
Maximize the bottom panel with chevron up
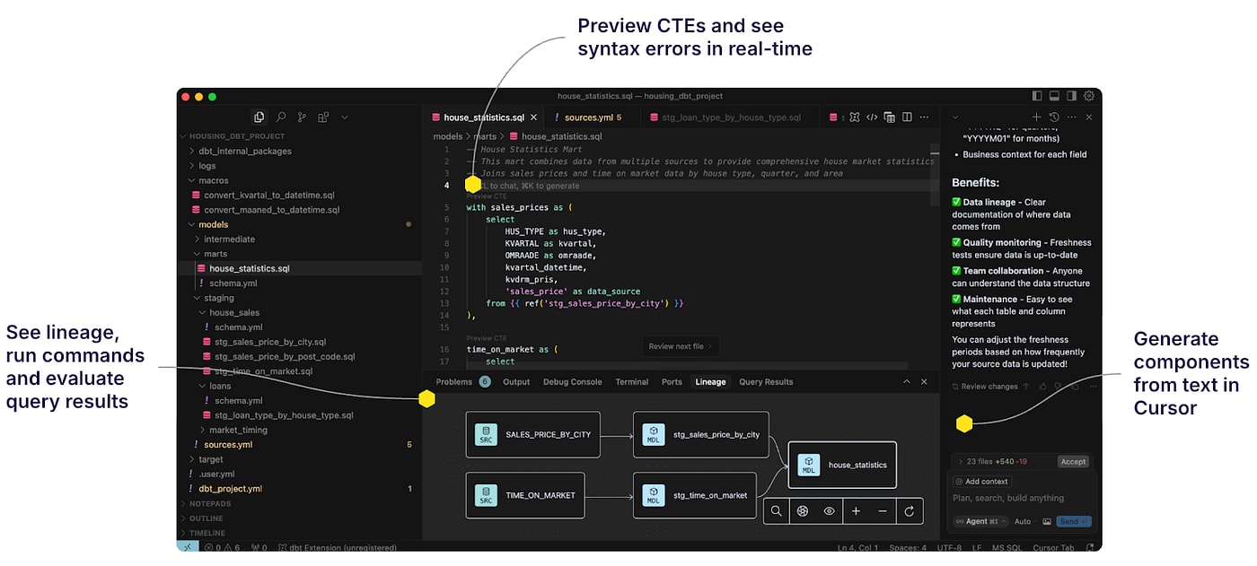[x=907, y=381]
